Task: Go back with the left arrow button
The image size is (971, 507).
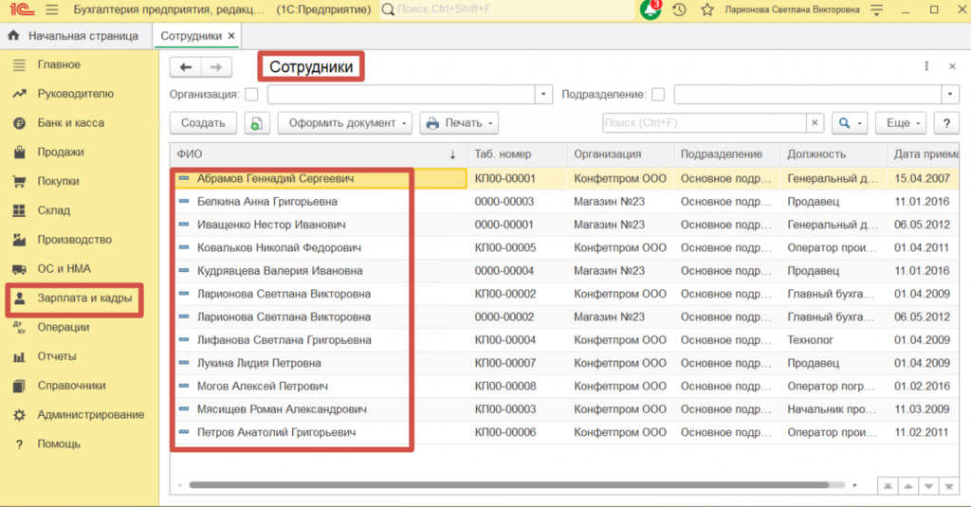Action: click(185, 67)
